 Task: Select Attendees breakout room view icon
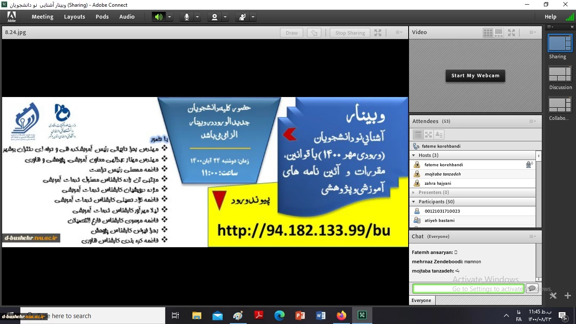[428, 135]
